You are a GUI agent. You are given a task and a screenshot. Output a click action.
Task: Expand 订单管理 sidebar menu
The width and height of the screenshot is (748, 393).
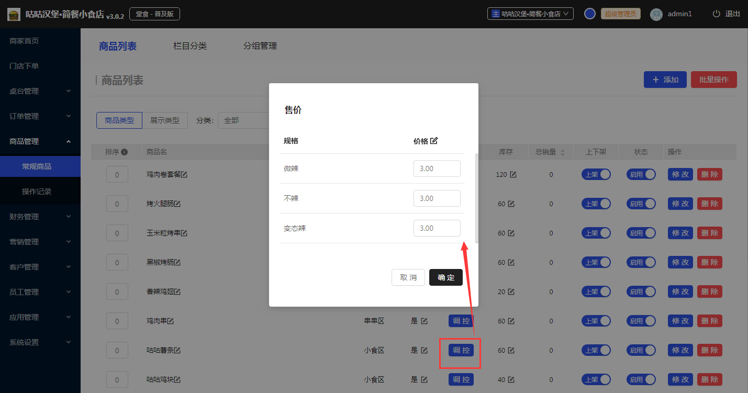pos(40,116)
